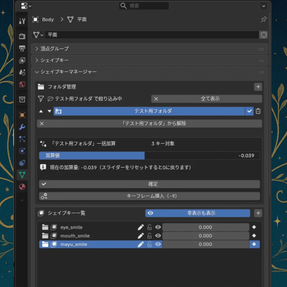
Task: Open the Render properties tab icon
Action: (22, 36)
